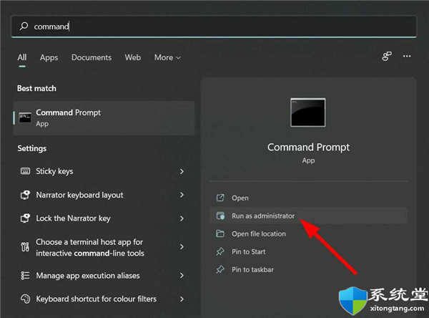Click the Sticky keys keyboard icon

pos(25,171)
